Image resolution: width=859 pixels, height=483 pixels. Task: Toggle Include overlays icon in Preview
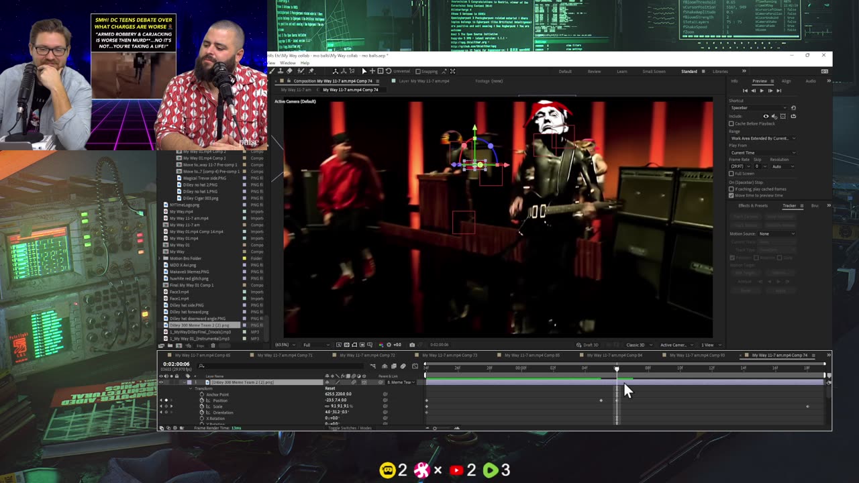click(782, 116)
